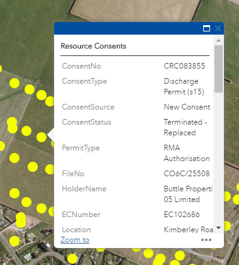Image resolution: width=239 pixels, height=265 pixels.
Task: Click the scrollbar up arrow
Action: coord(218,40)
